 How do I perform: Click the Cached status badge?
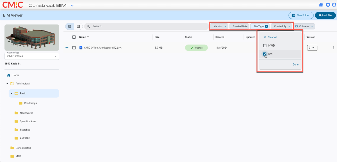point(196,48)
